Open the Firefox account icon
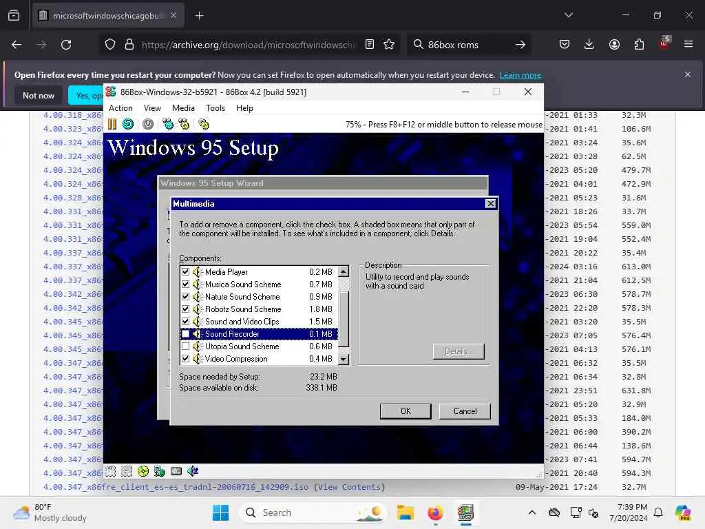Screen dimensions: 705x529 tap(614, 45)
